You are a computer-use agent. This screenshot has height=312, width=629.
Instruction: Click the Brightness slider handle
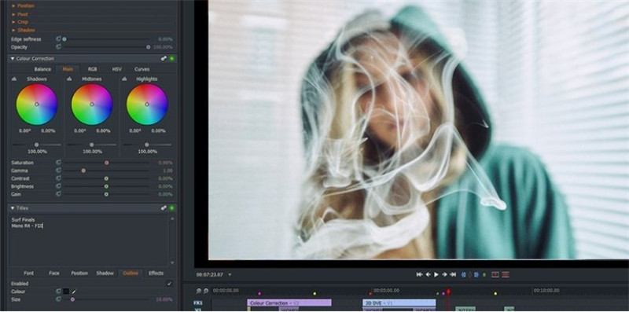106,186
